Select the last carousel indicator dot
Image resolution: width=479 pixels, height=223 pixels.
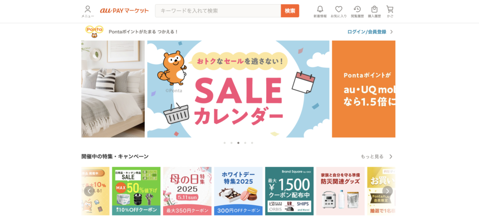point(252,143)
